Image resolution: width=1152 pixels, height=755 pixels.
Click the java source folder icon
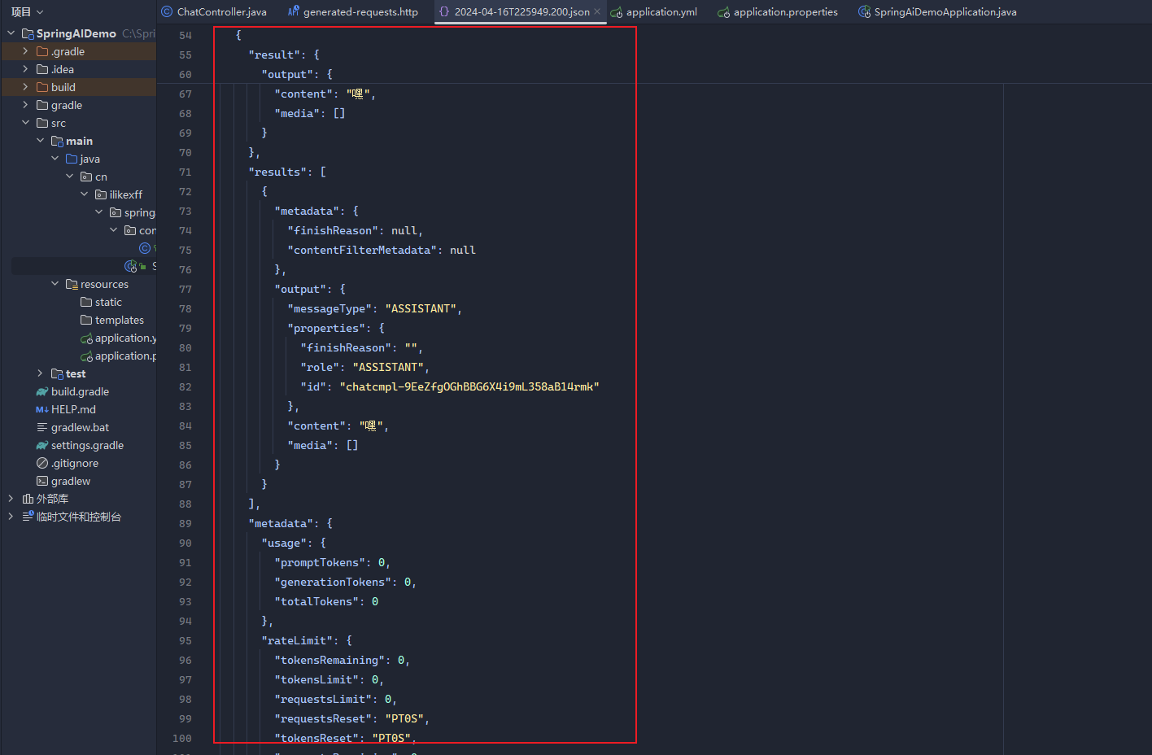[x=72, y=159]
